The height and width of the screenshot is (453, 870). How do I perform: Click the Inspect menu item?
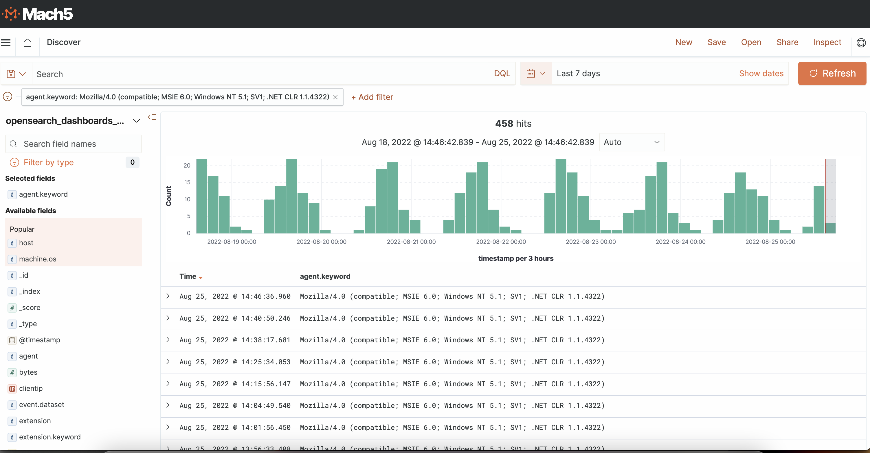(827, 42)
